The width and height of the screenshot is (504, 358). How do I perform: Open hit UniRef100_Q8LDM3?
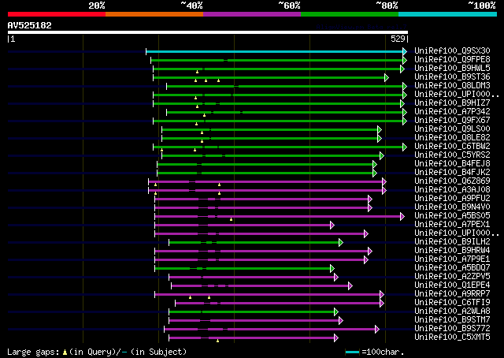coord(452,85)
